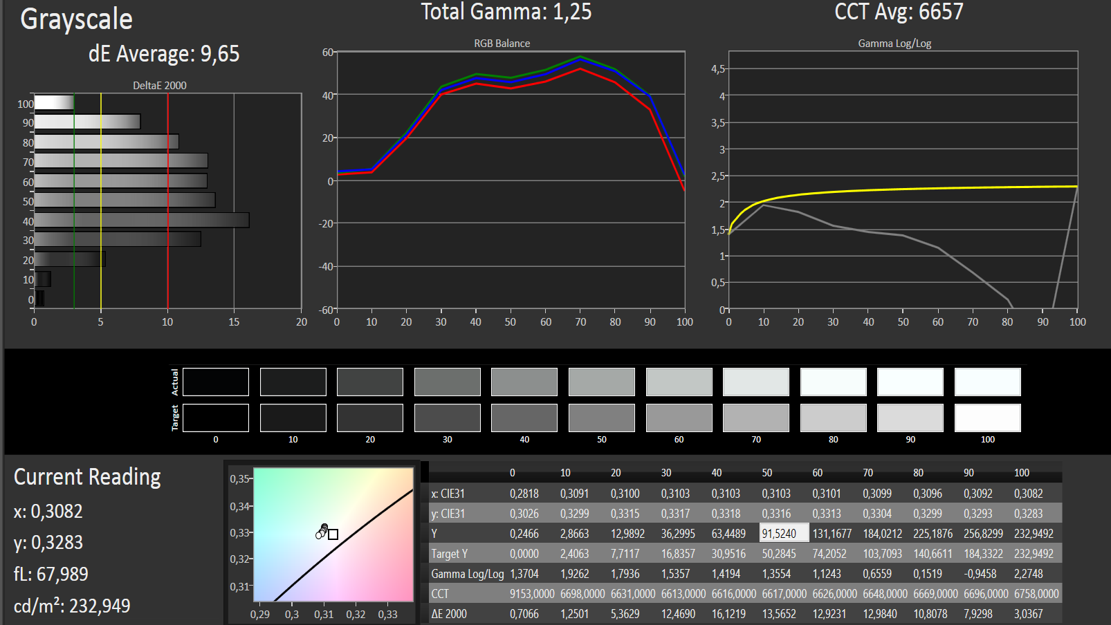Click the 100 bar in DeltaE 2000 chart

coord(55,102)
